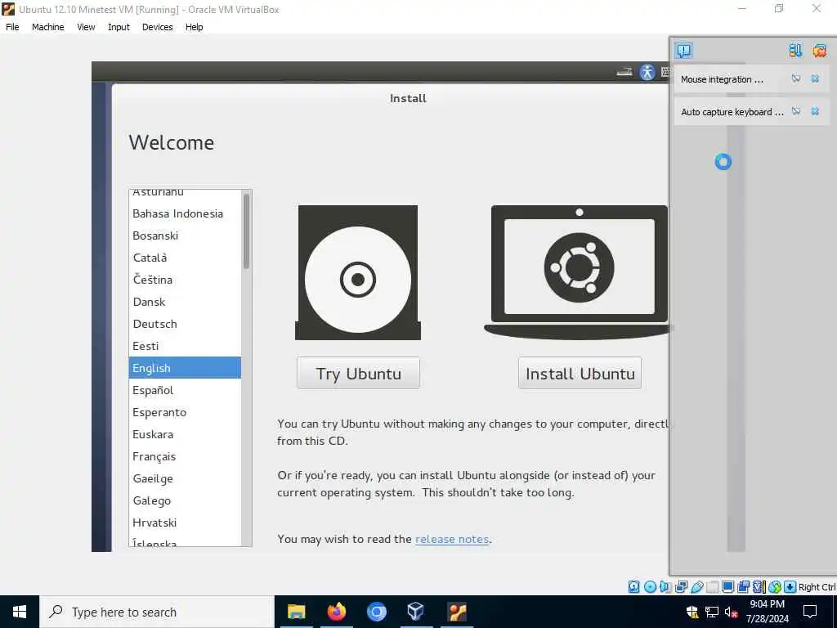
Task: Open the Ubuntu accessibility menu icon
Action: [x=647, y=72]
